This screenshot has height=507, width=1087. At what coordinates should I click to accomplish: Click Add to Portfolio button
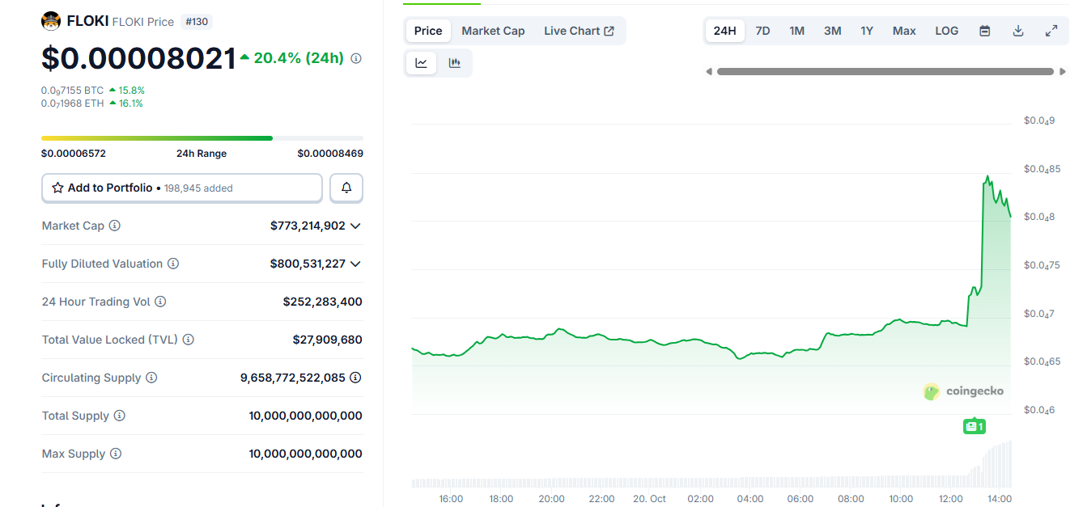pyautogui.click(x=182, y=188)
